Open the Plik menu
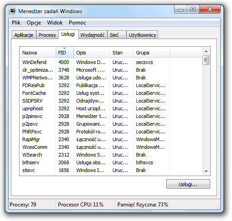 (x=16, y=23)
